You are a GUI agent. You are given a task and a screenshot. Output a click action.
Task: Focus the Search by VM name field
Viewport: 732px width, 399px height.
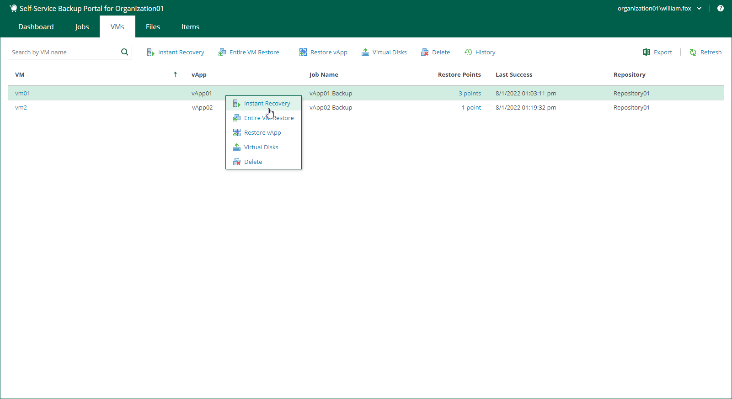64,52
